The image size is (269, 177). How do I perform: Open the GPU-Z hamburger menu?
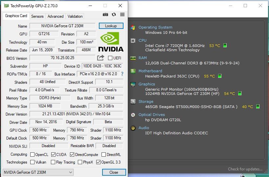tap(122, 14)
